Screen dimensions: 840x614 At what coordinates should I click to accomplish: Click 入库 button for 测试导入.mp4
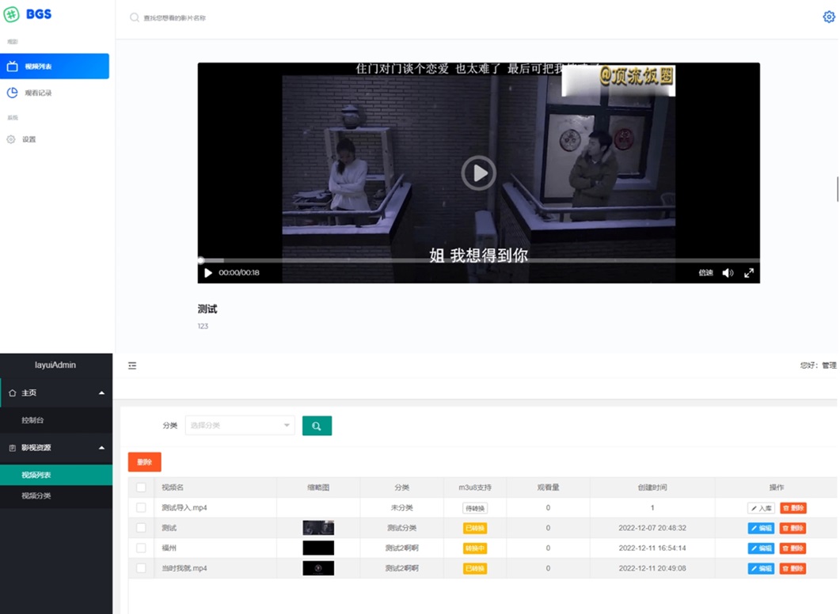761,508
